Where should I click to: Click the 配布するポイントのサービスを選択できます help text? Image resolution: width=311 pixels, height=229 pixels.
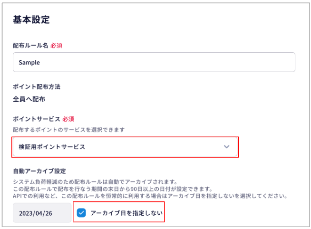pos(69,130)
